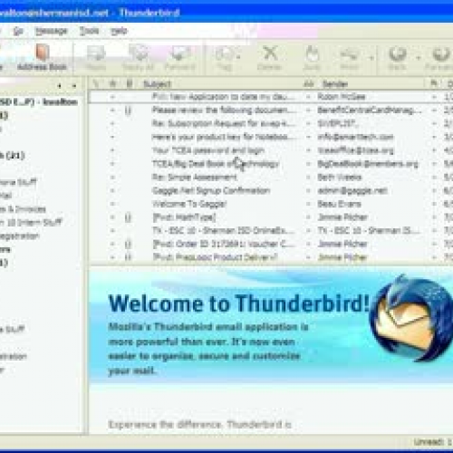Sort by the attachment column header icon
Image resolution: width=453 pixels, height=453 pixels.
pos(130,83)
